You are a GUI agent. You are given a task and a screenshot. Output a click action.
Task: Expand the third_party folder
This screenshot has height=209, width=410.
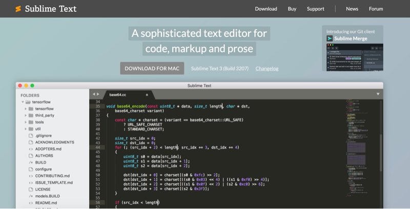point(26,115)
